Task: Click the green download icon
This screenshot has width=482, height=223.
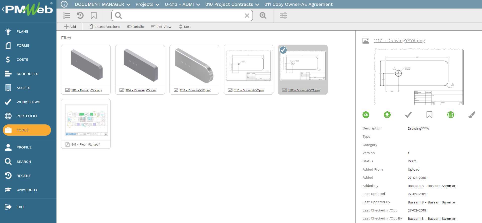Action: (387, 115)
